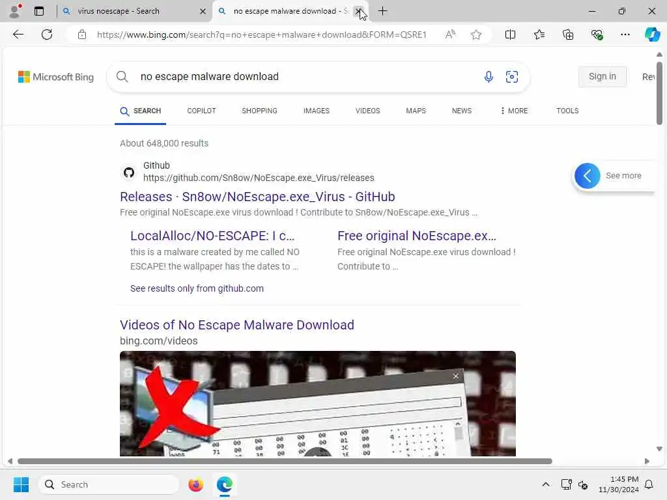Open Browser essentials heart icon
The image size is (667, 500).
tap(597, 35)
